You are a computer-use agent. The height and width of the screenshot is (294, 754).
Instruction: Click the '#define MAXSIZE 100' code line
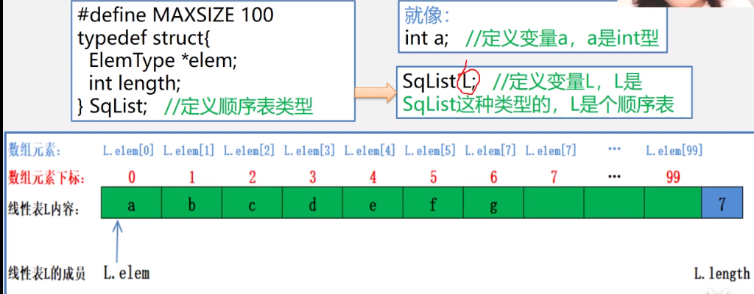(x=175, y=15)
